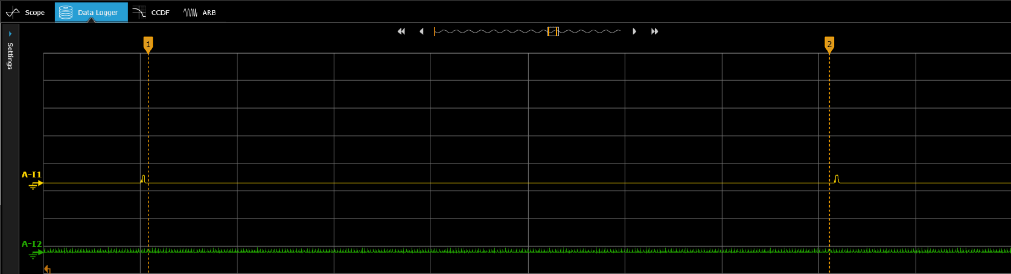
Task: Select the green A-I2 trace label
Action: tap(31, 244)
